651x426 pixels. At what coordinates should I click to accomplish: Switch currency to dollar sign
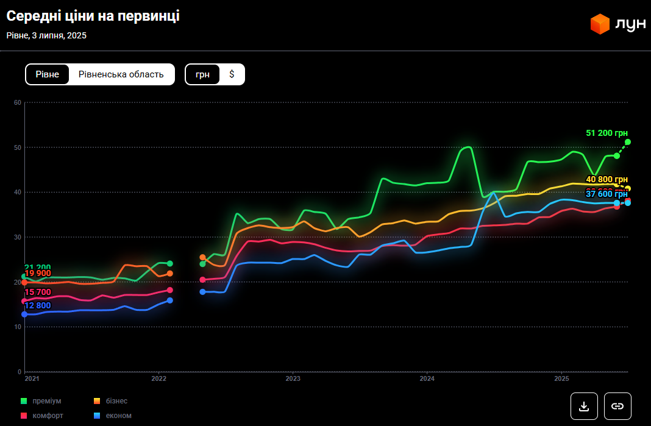[x=232, y=74]
